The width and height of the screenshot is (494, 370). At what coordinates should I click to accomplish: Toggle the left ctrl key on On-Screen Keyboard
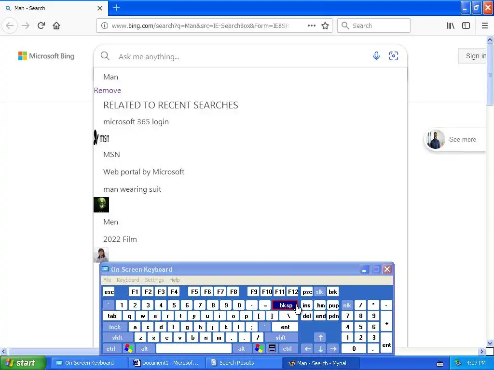click(x=110, y=349)
